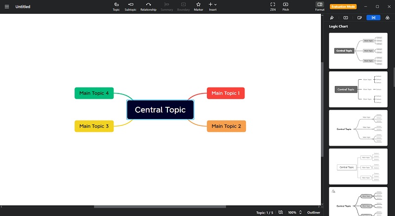
Task: Choose second Logic Chart bracket structure thumbnail
Action: [358, 90]
